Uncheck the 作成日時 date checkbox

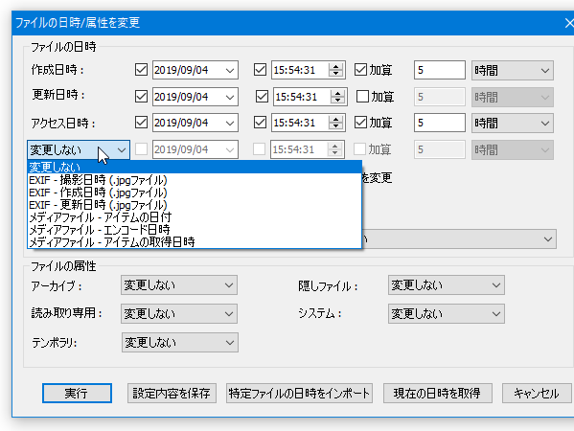141,70
